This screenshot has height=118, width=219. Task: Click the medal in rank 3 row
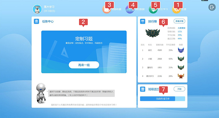(x=181, y=67)
